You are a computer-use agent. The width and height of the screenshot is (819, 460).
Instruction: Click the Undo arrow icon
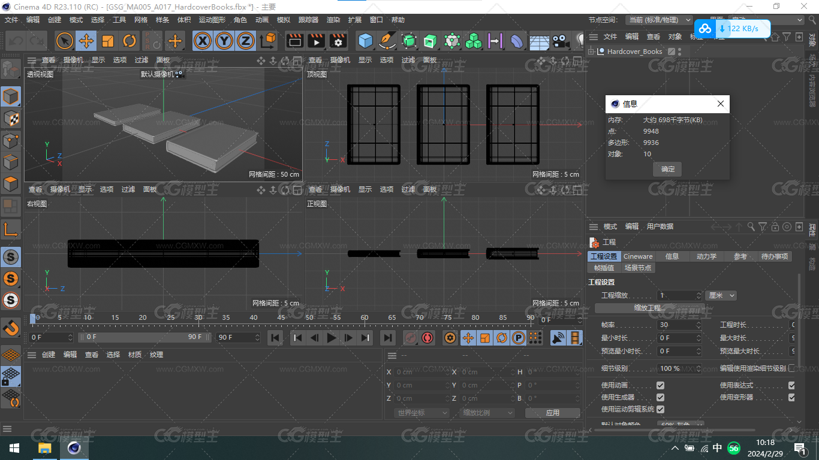point(15,41)
